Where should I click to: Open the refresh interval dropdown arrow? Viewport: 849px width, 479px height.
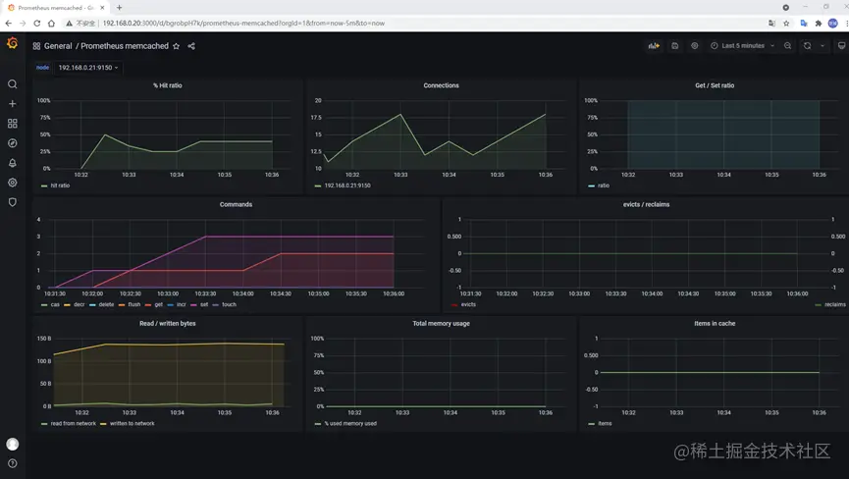pyautogui.click(x=822, y=46)
